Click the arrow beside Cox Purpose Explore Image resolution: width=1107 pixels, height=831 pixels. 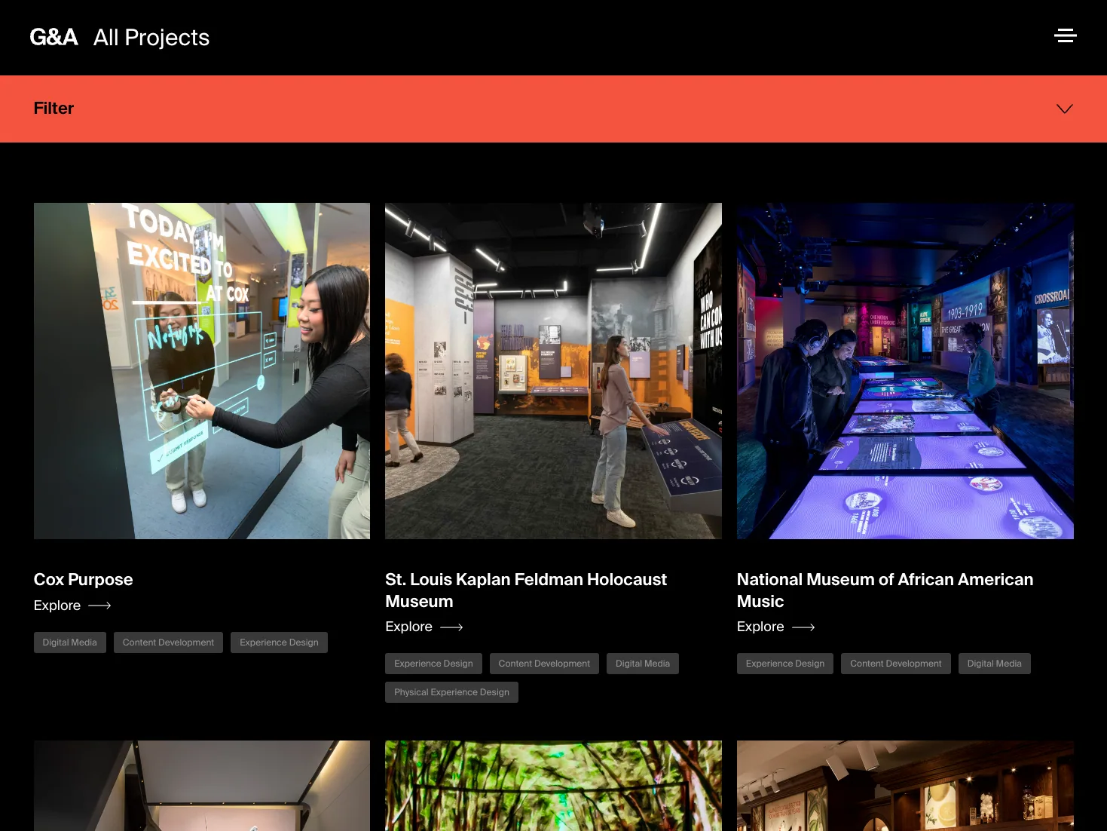(99, 606)
